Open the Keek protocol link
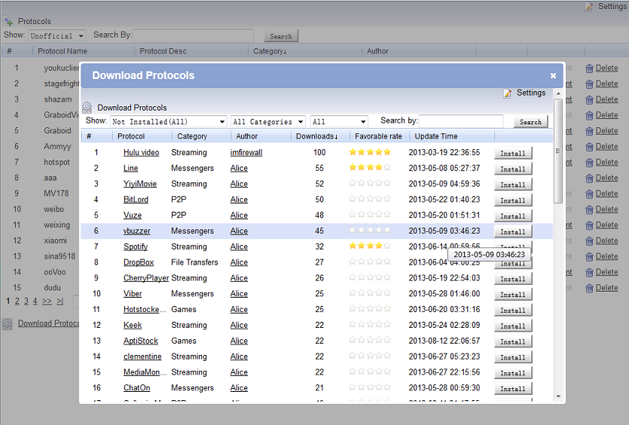 click(133, 325)
